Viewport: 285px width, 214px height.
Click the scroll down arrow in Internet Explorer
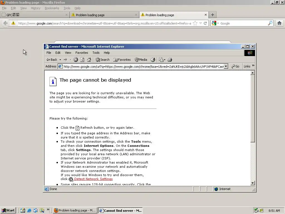252,183
